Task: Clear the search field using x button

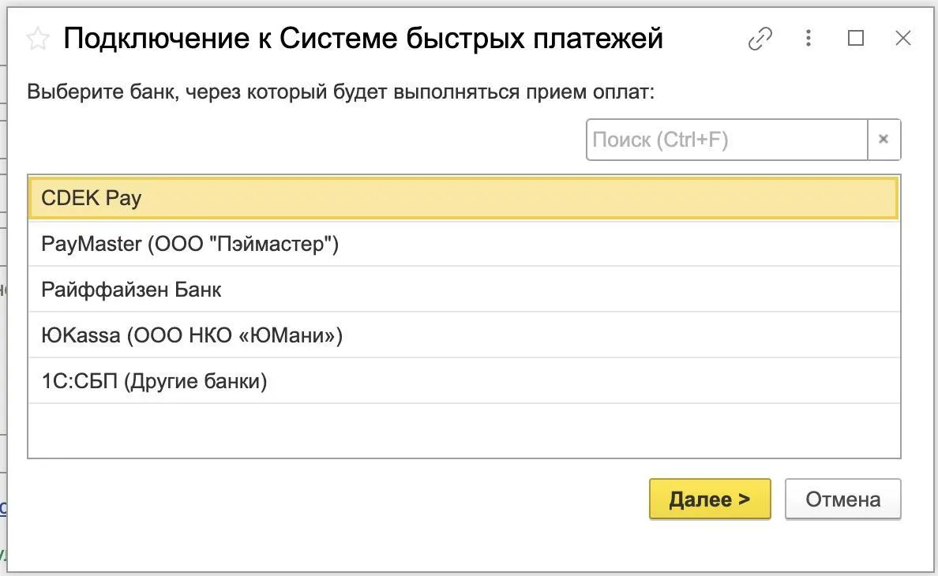Action: 884,140
